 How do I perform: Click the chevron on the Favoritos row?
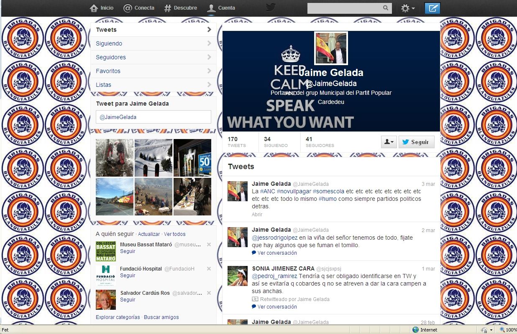(209, 71)
